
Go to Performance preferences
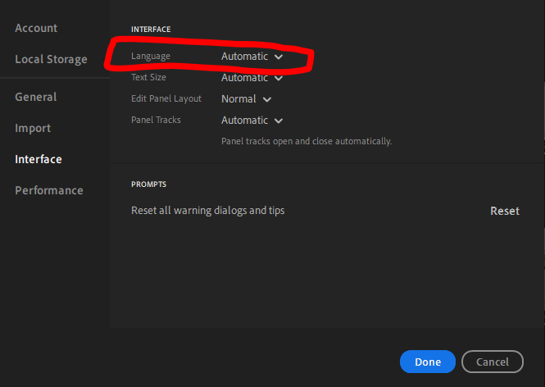(x=49, y=190)
